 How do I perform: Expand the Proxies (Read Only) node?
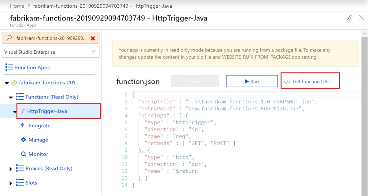11,169
